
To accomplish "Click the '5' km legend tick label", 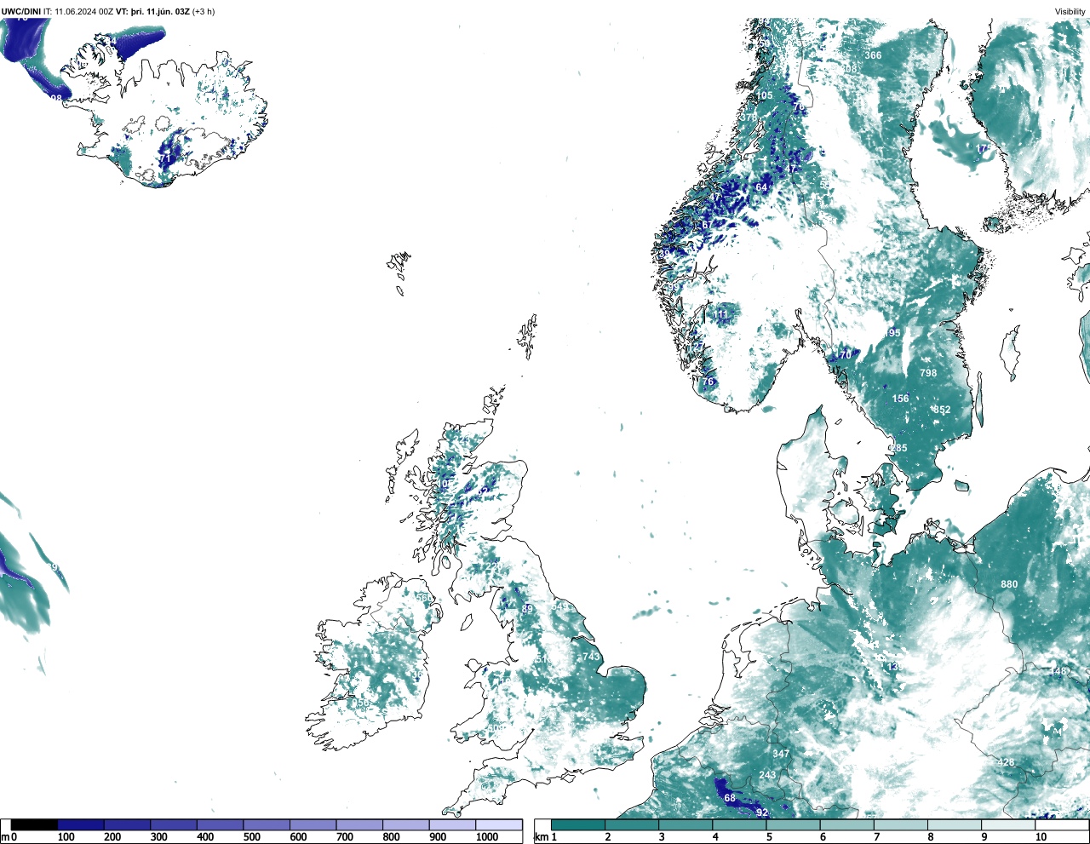I will pos(769,837).
